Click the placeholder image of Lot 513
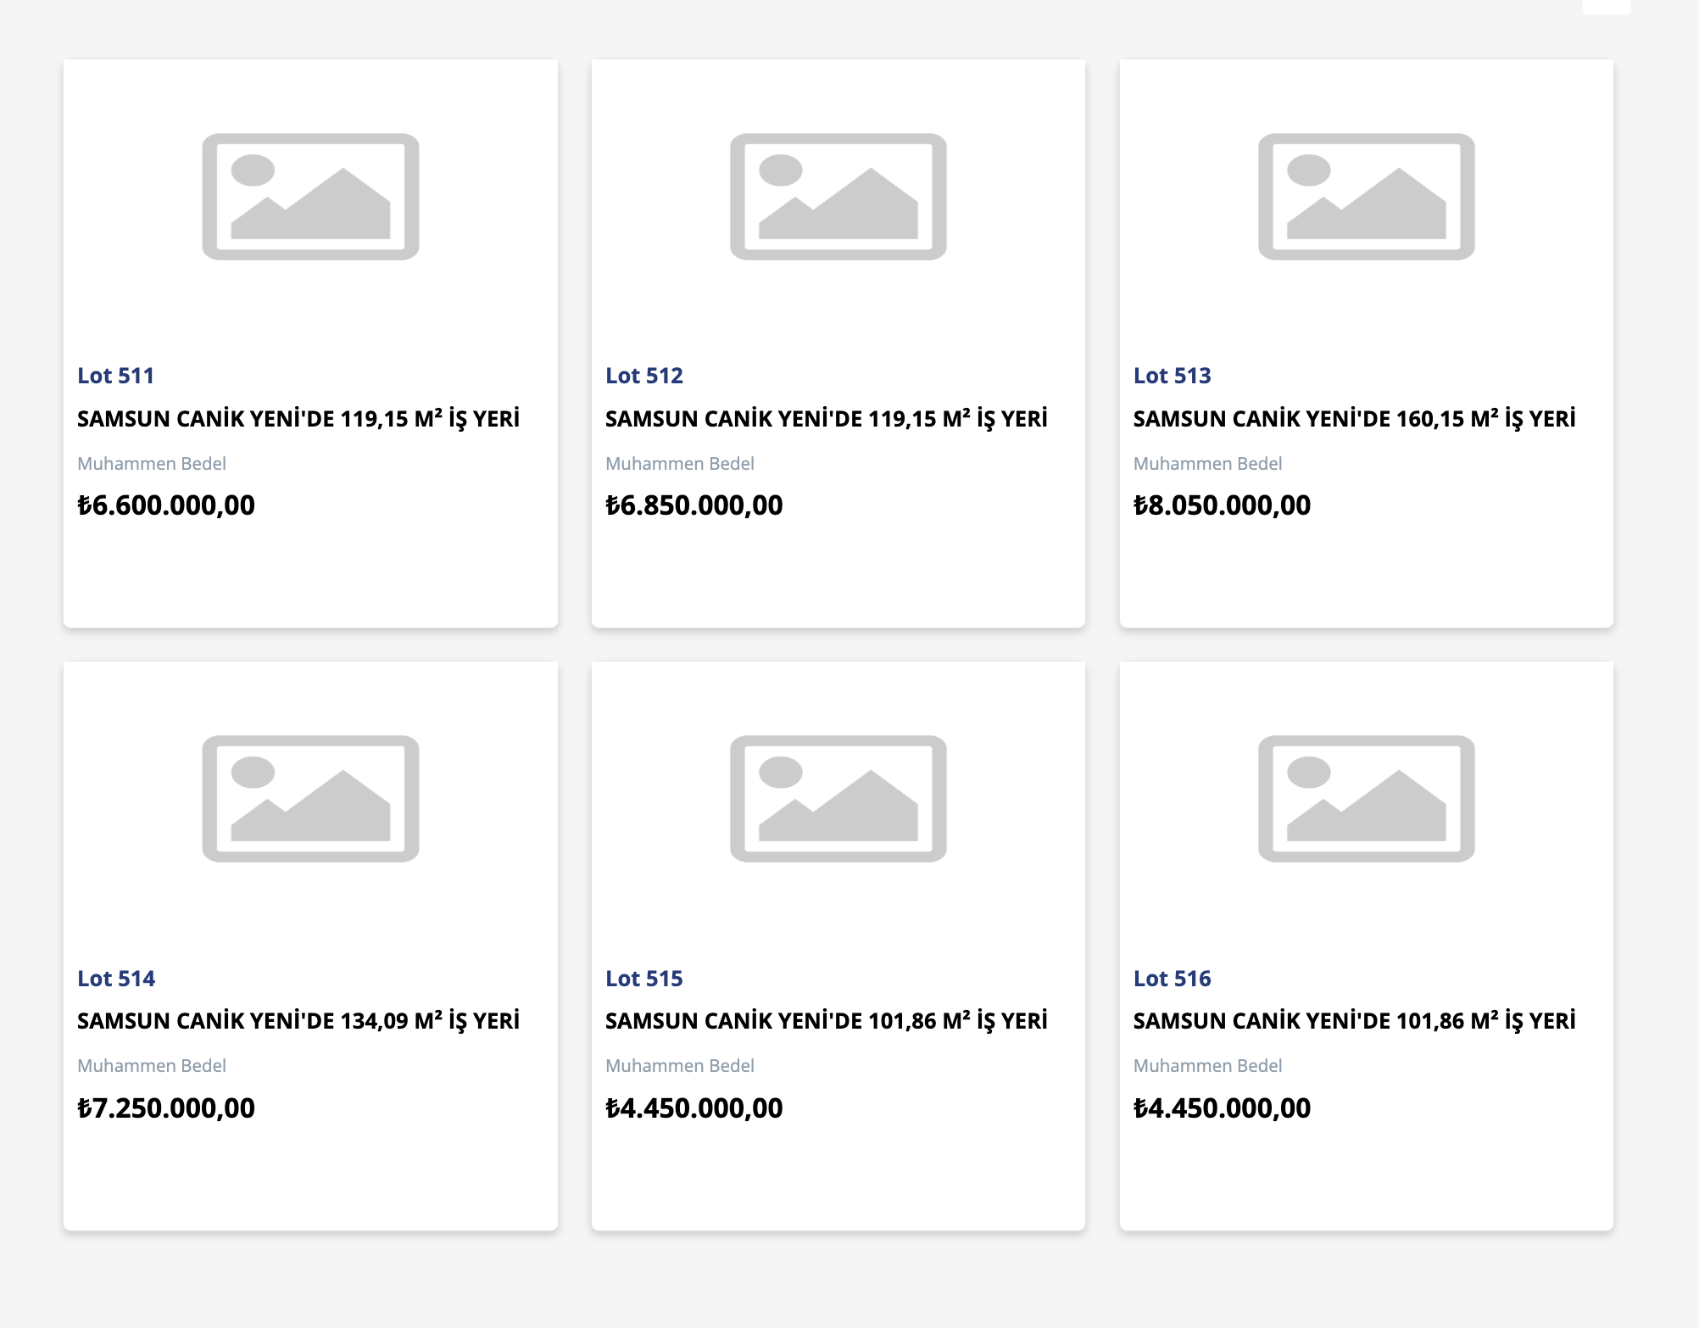Image resolution: width=1699 pixels, height=1328 pixels. click(1366, 197)
